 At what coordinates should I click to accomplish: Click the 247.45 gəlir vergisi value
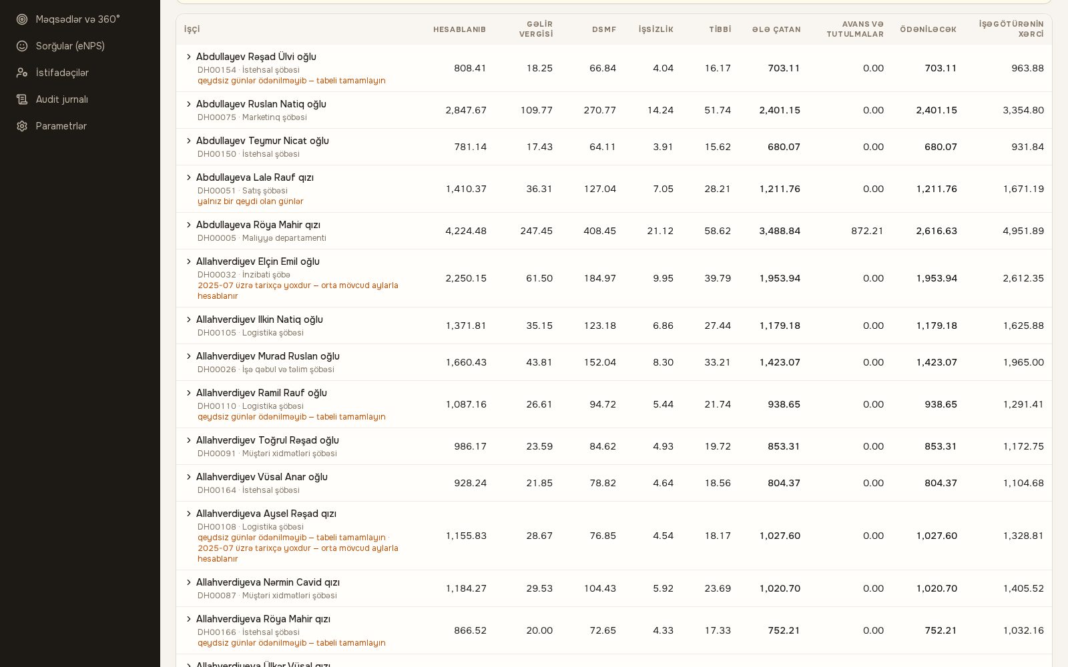tap(537, 231)
